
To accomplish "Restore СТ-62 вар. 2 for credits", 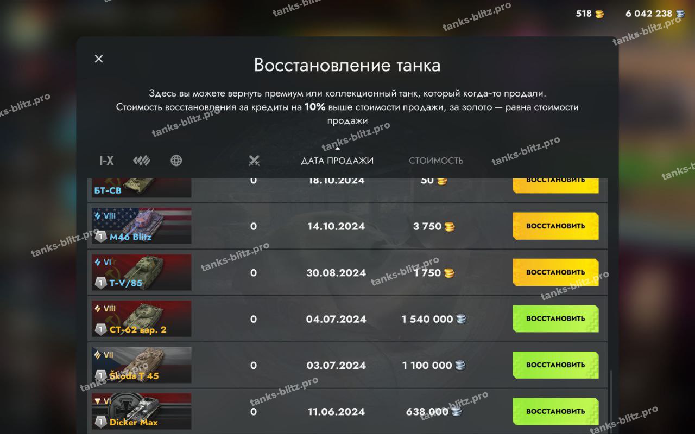I will click(x=555, y=319).
